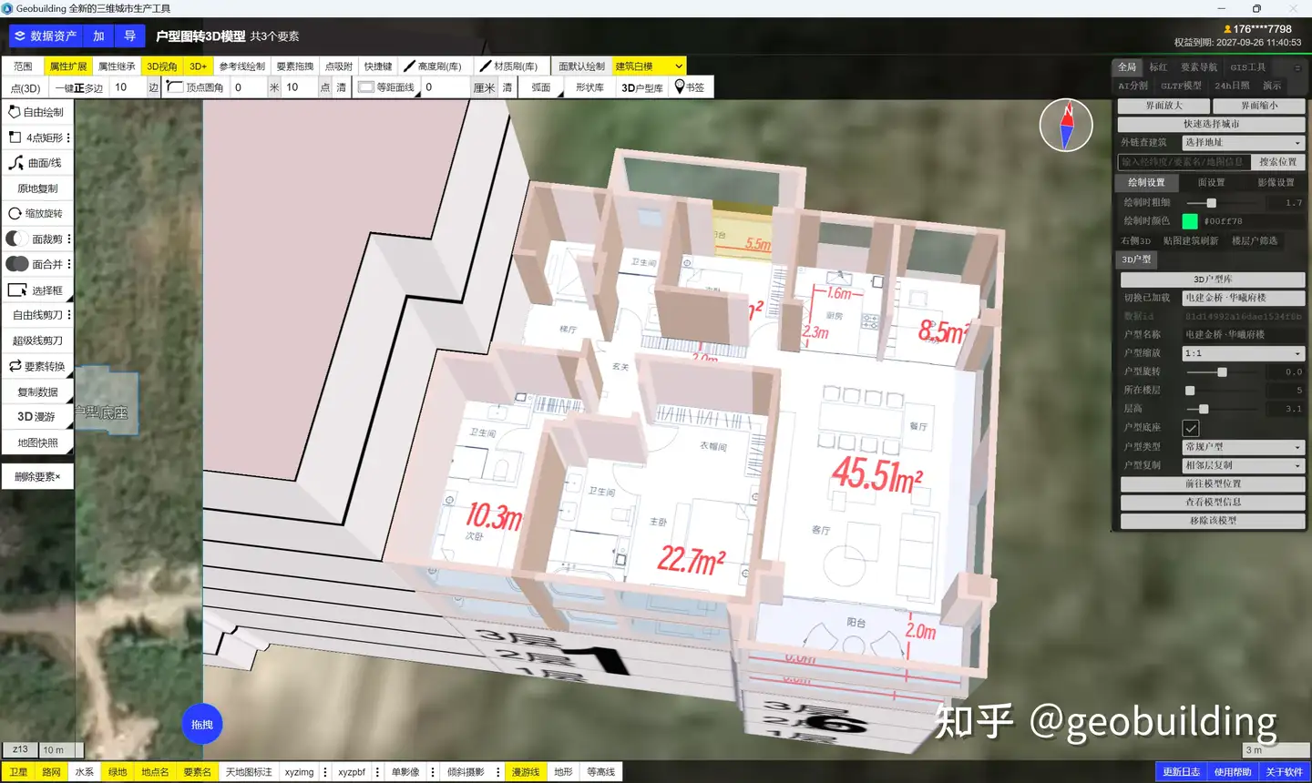Switch to the 要素导航 tab

click(x=1199, y=67)
